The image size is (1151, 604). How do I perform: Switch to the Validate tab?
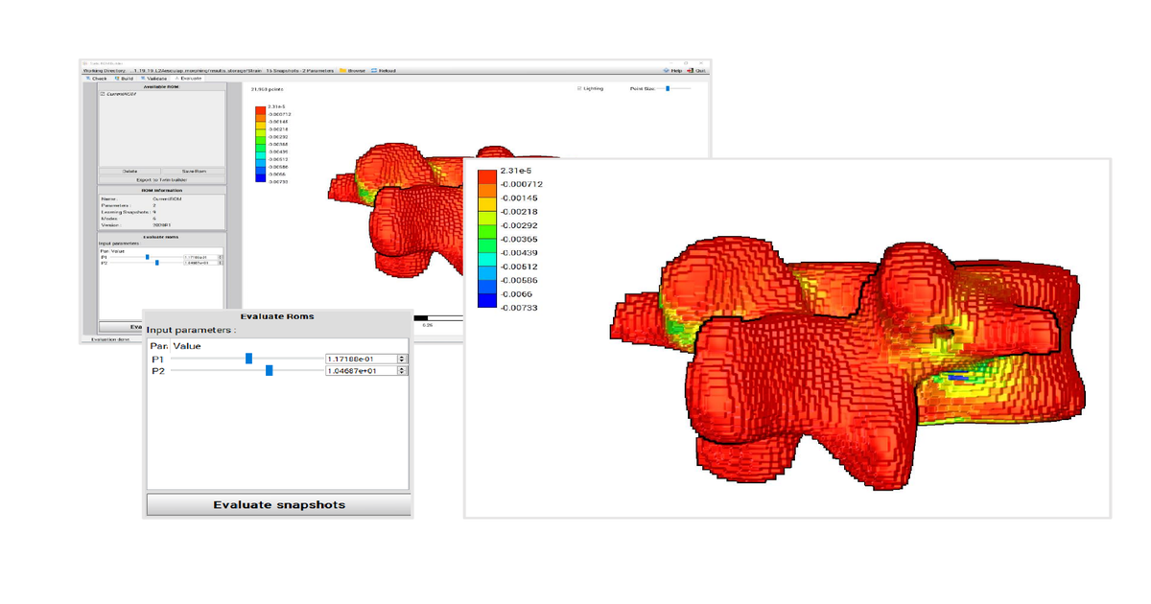tap(155, 78)
